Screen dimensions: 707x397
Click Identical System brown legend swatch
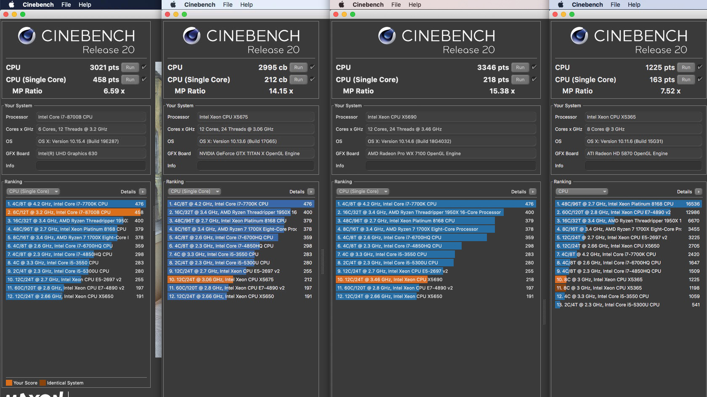tap(42, 383)
